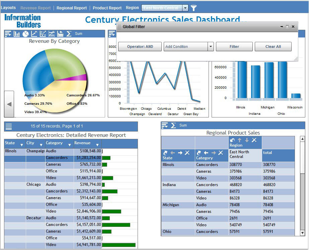Click the Illinois bar in the bar chart

pyautogui.click(x=242, y=80)
